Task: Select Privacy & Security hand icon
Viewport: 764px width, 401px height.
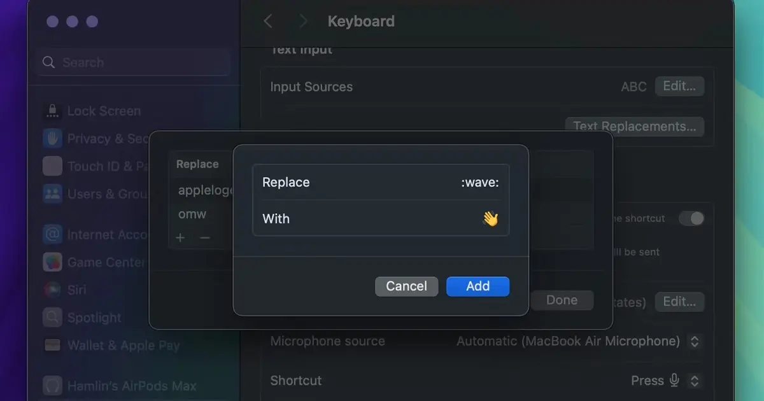Action: click(x=52, y=138)
